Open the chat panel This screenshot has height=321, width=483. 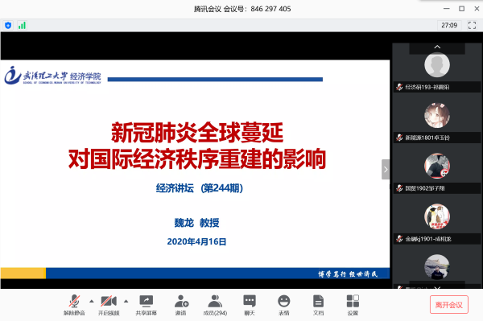(x=250, y=305)
